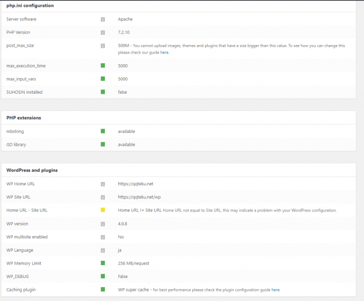Click green status square for mbstring
364x301 pixels.
click(x=103, y=131)
